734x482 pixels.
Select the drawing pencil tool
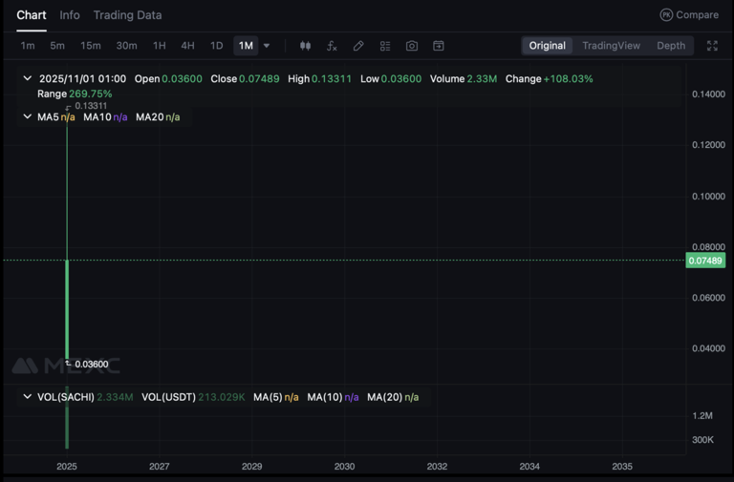(358, 46)
